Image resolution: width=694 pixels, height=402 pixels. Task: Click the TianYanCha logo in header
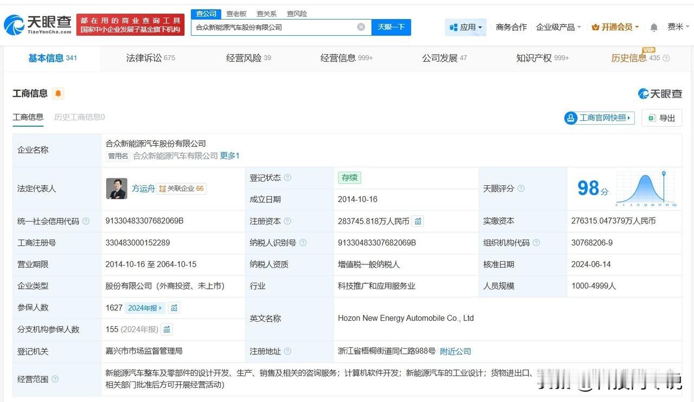[37, 24]
